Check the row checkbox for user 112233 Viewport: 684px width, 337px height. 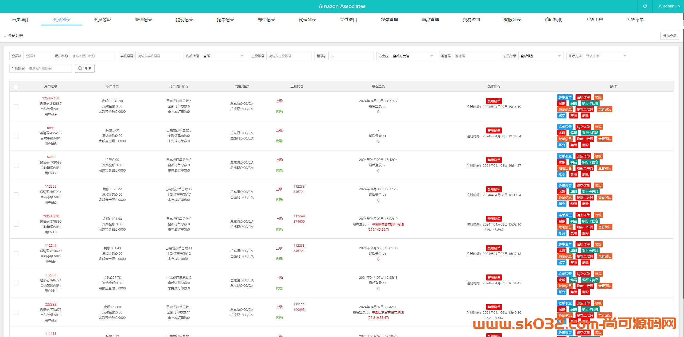tap(16, 283)
